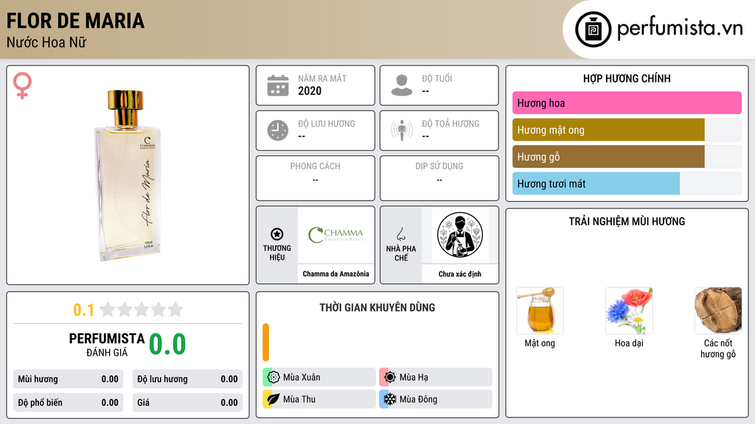Click the Độ phổ biến 0.00 score row
Screen dimensions: 755x424
69,403
